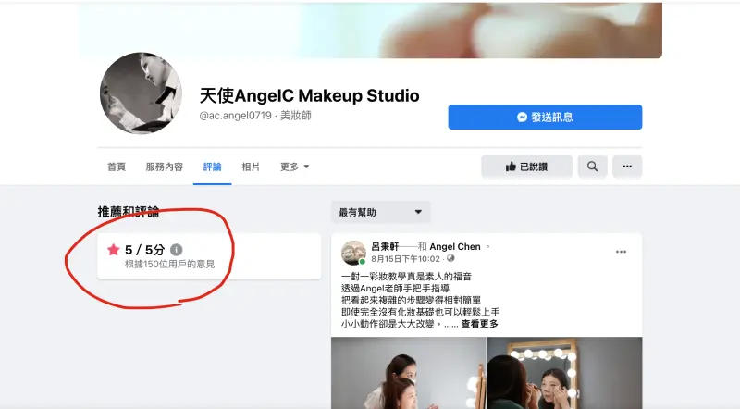
Task: Select the 評論 tab
Action: pyautogui.click(x=213, y=167)
